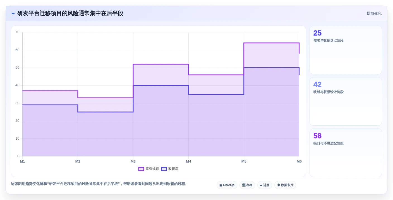Click the 改善后 legend label
Image resolution: width=393 pixels, height=200 pixels.
pyautogui.click(x=173, y=169)
